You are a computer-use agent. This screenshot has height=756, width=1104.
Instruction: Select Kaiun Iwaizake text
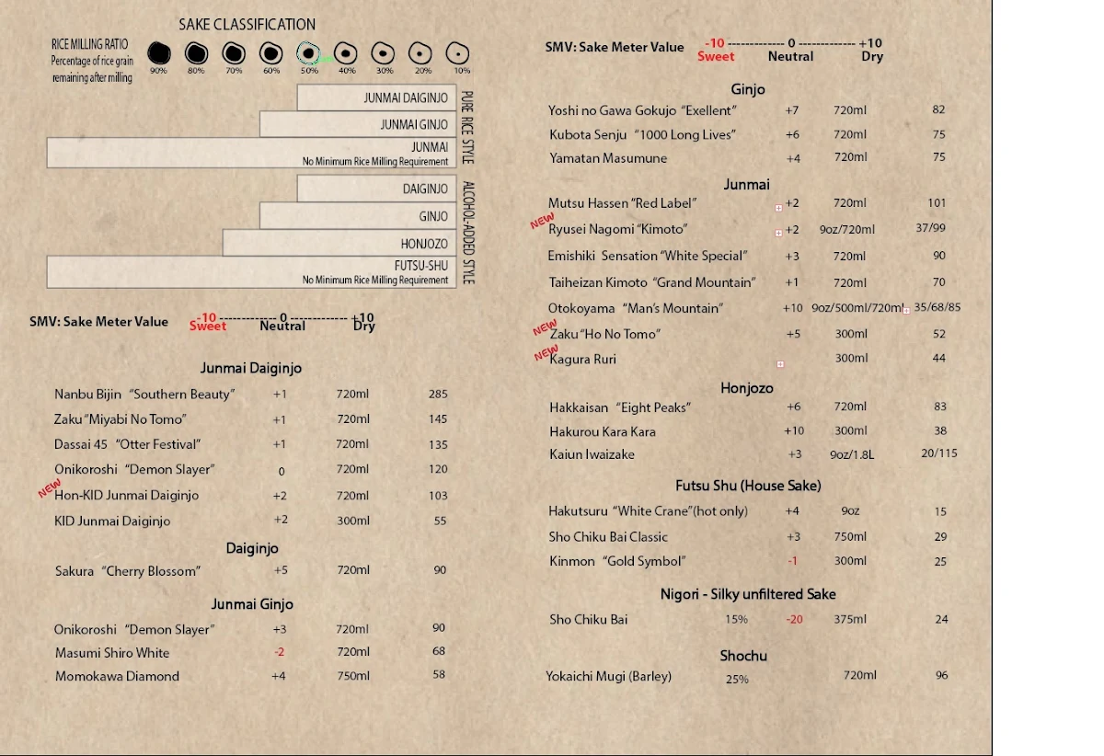592,454
